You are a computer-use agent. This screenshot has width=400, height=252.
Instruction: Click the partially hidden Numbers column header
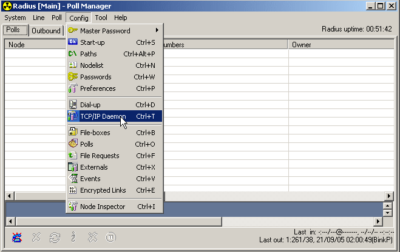click(225, 45)
